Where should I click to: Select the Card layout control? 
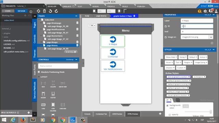click(43, 106)
